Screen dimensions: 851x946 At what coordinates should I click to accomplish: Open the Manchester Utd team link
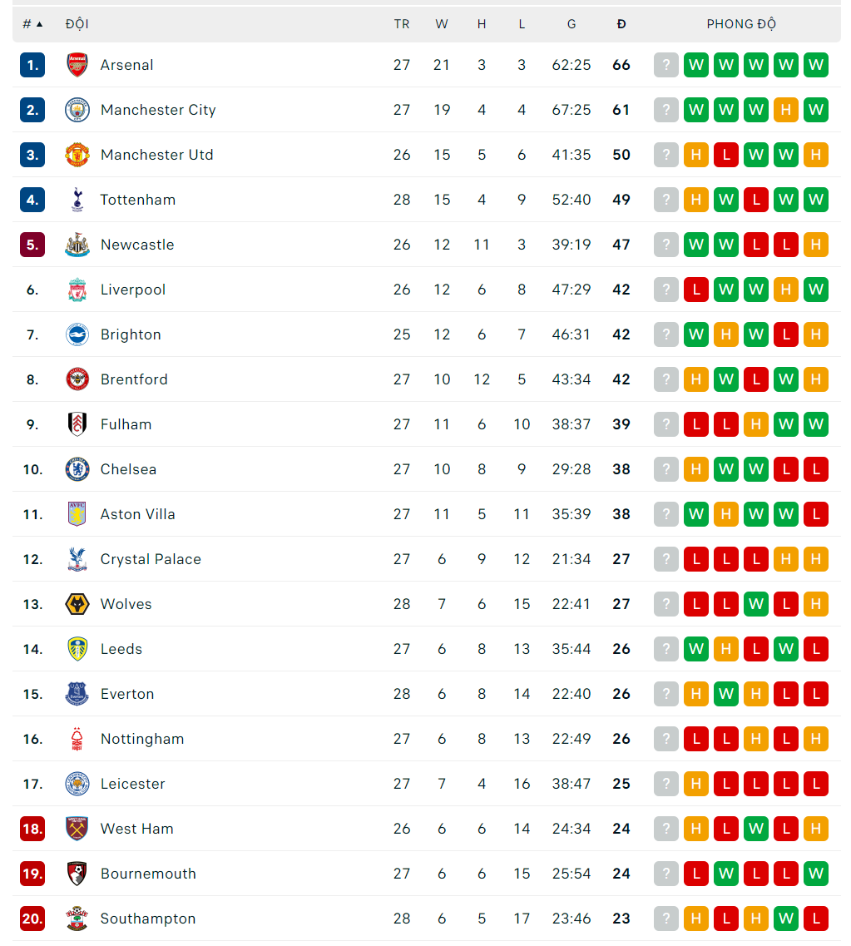[156, 155]
